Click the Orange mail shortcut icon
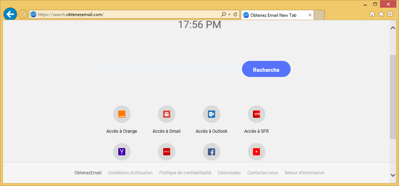Viewport: 399px width, 186px height. coord(122,115)
